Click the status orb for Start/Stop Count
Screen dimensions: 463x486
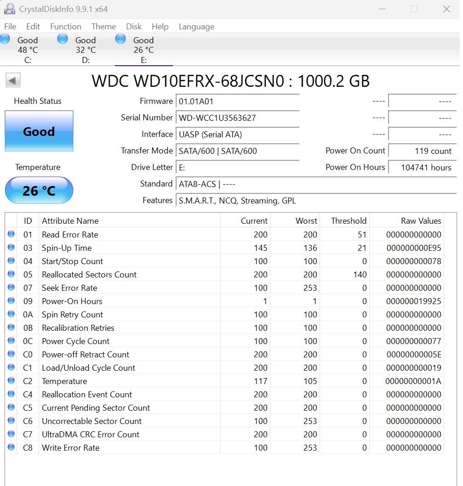pos(11,260)
